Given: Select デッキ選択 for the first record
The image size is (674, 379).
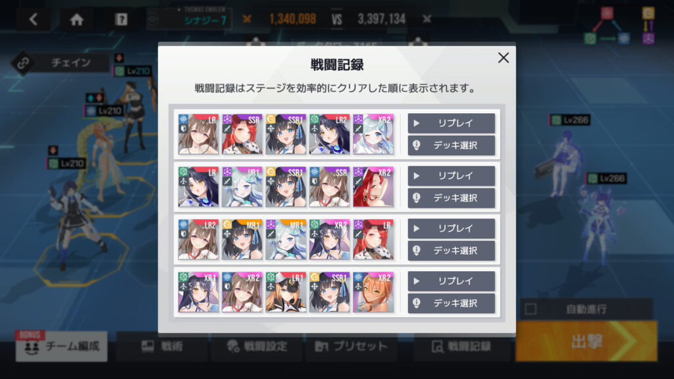Looking at the screenshot, I should (452, 145).
